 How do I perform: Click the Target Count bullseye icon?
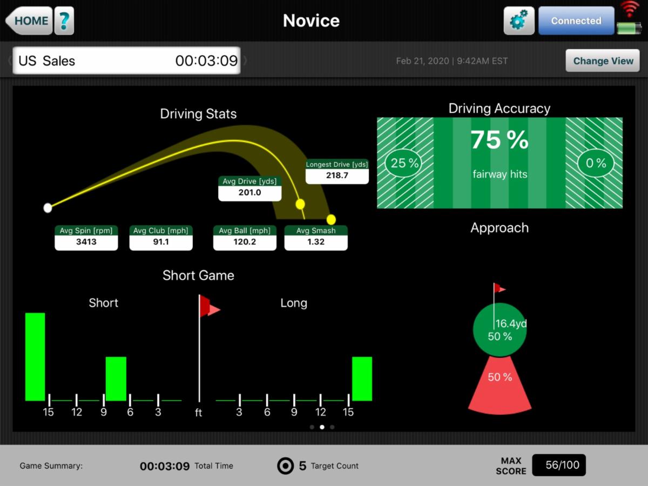pos(286,465)
